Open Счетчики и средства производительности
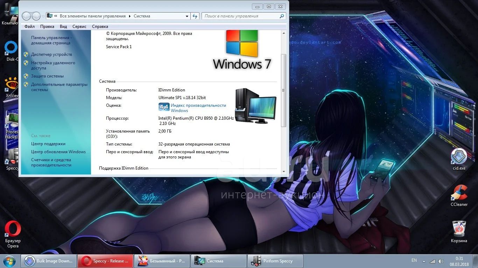This screenshot has width=478, height=268. [51, 163]
